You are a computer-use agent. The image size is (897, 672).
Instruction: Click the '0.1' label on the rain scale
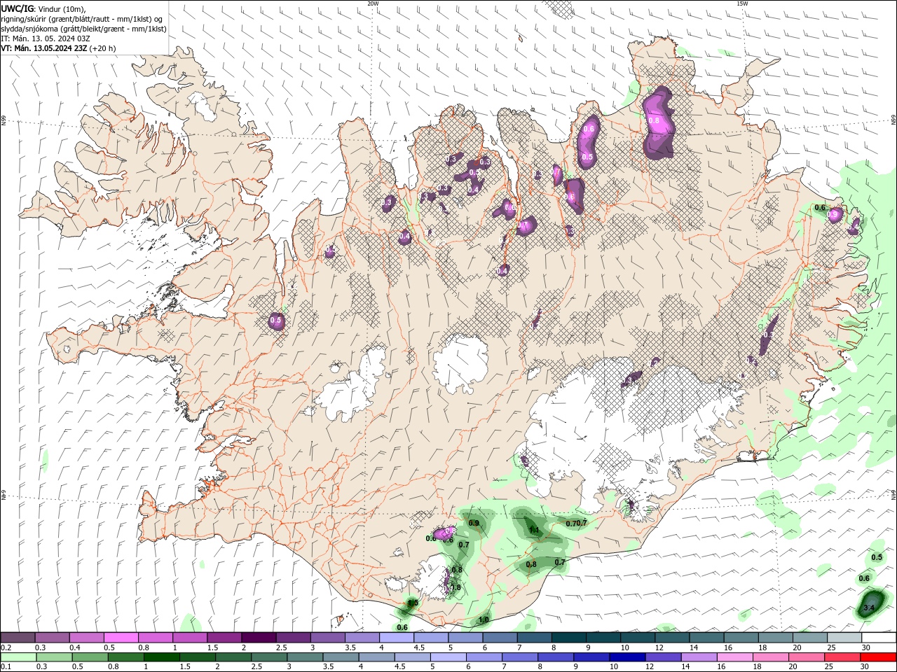(x=6, y=666)
